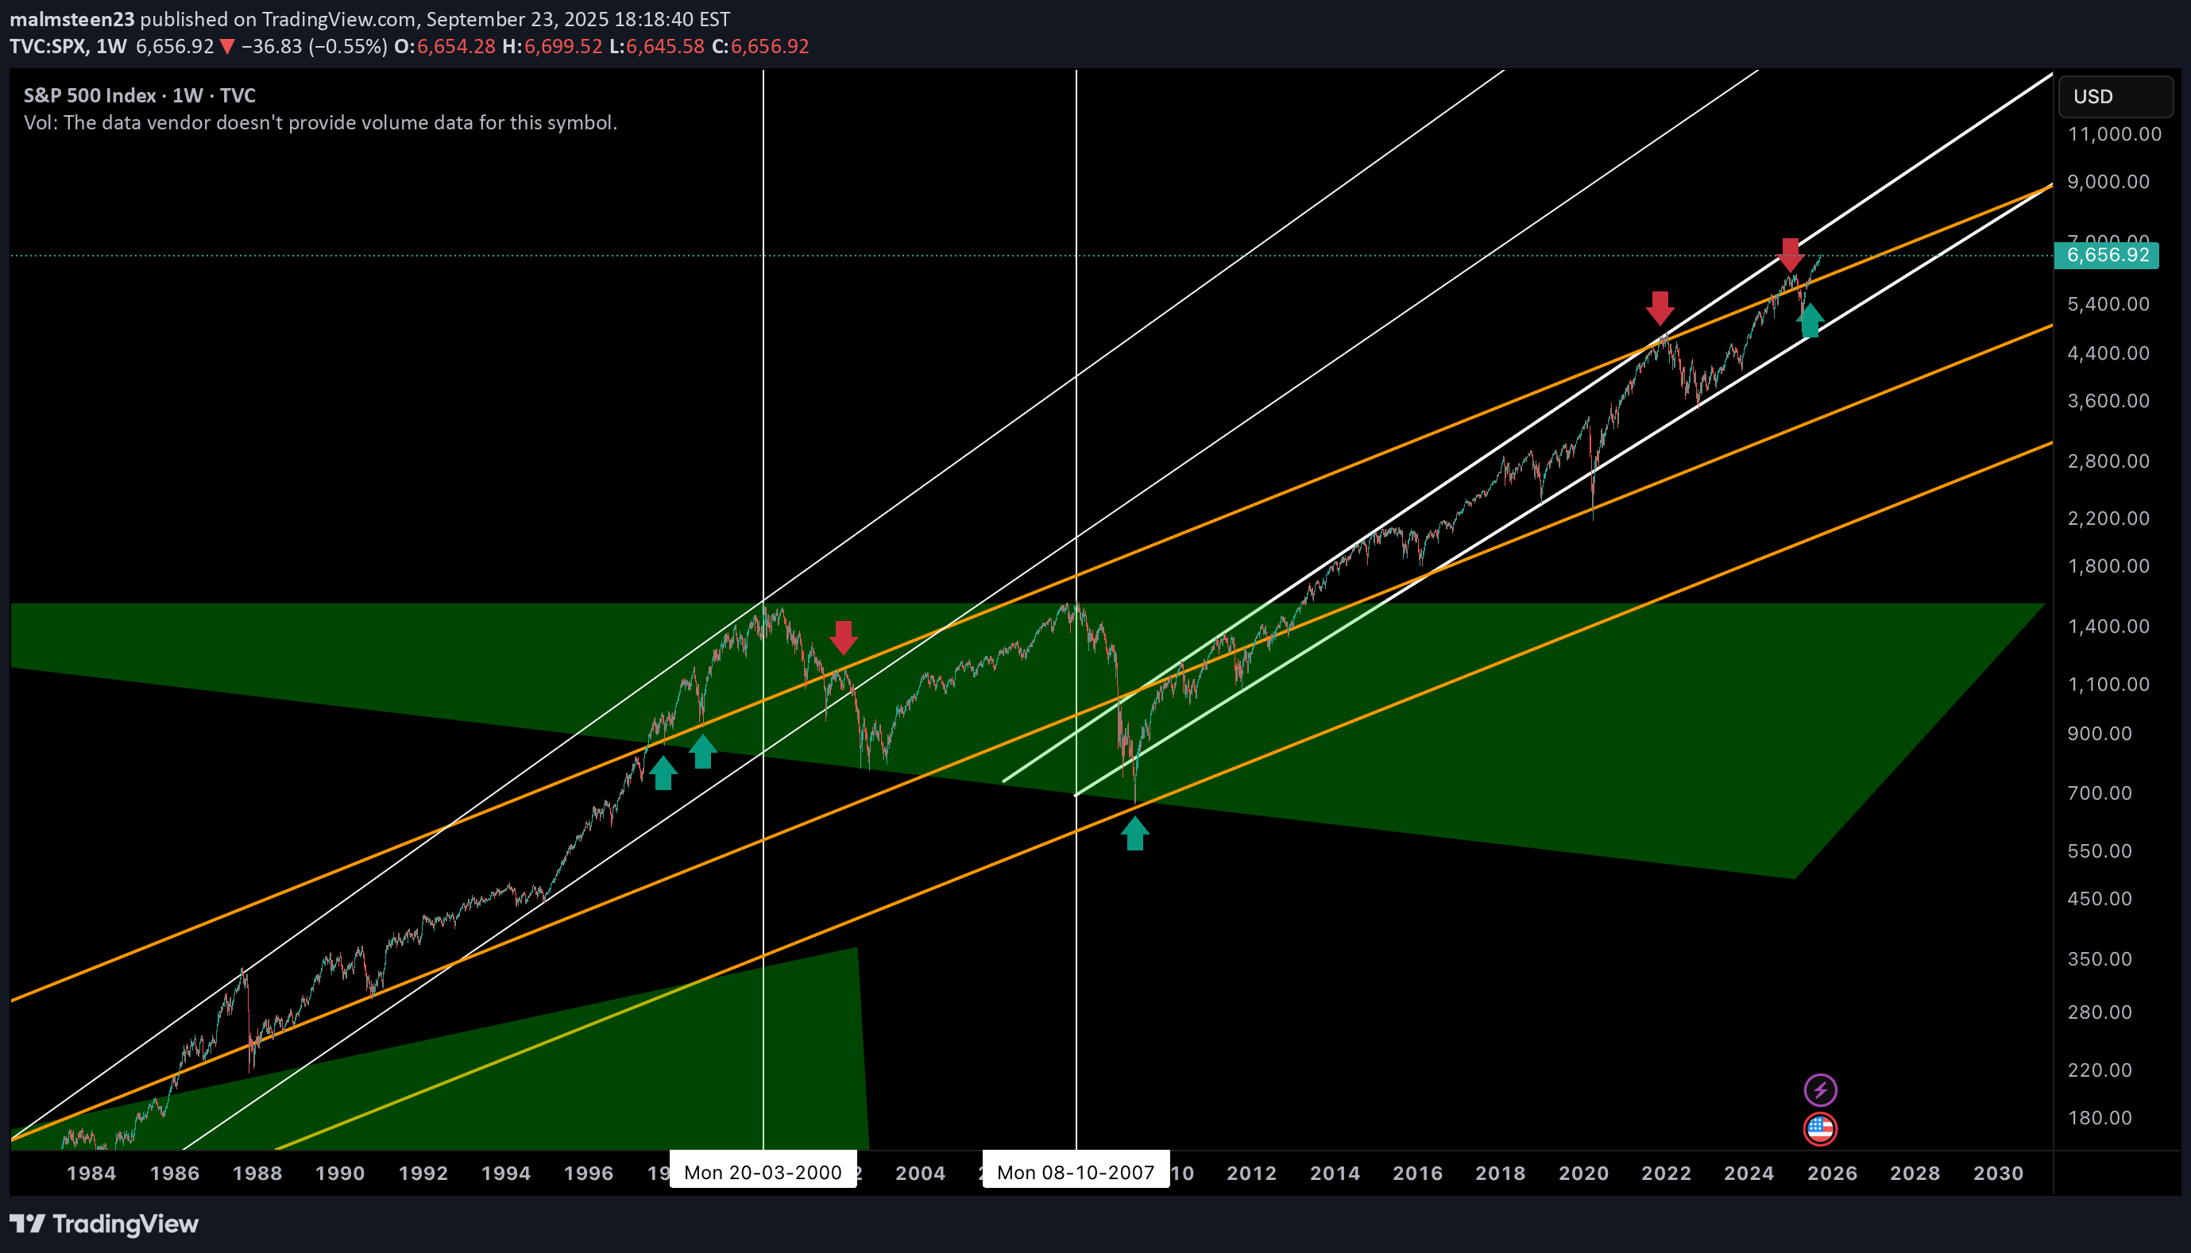Click the 6,656.92 current price label
The width and height of the screenshot is (2191, 1253).
click(2107, 256)
